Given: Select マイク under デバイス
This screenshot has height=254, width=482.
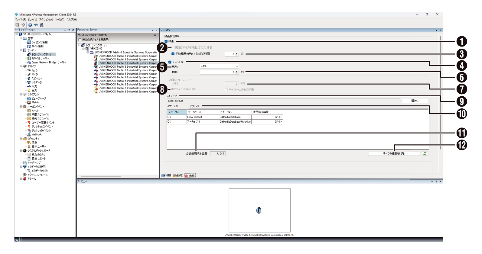Looking at the screenshot, I should [x=35, y=74].
